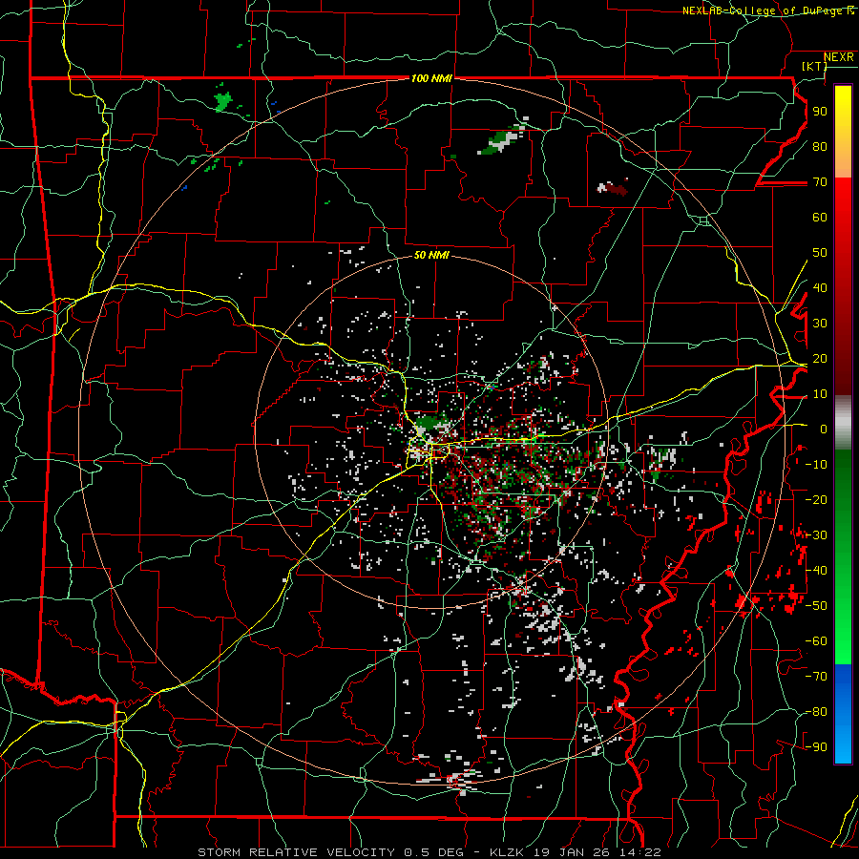859x859 pixels.
Task: Click the -50 knot scale label
Action: point(816,606)
